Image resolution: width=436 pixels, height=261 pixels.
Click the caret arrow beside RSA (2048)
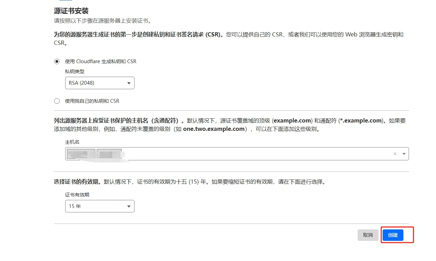coord(129,83)
